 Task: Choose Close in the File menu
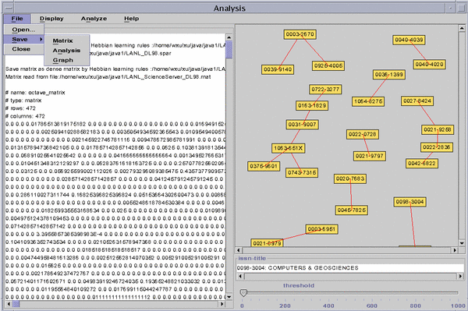click(23, 49)
